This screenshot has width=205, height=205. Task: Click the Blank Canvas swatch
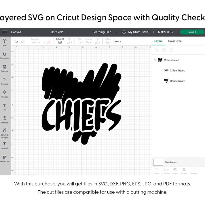coord(158,162)
